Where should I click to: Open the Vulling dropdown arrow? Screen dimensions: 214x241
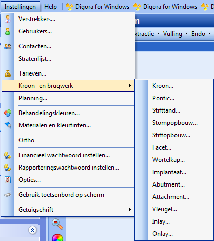point(186,34)
